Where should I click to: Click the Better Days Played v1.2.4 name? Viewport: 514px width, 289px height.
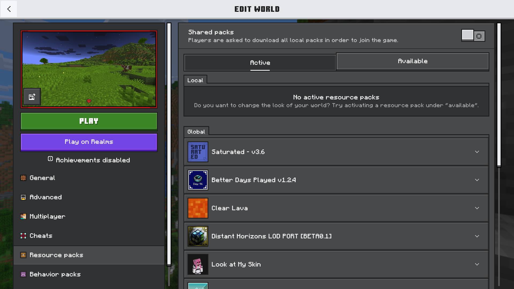pyautogui.click(x=254, y=180)
